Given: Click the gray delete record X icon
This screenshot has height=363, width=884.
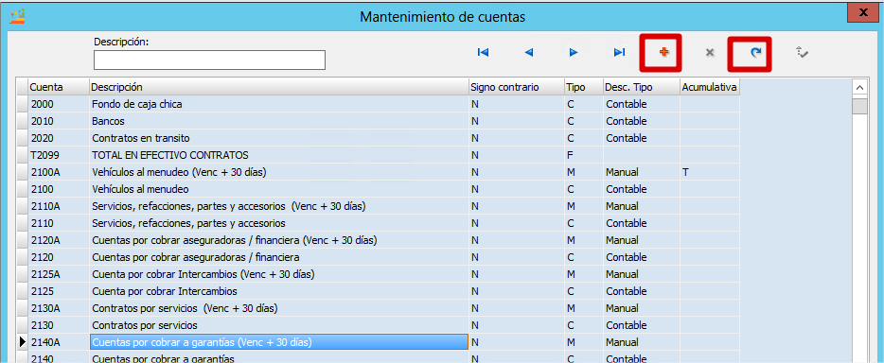Looking at the screenshot, I should click(710, 52).
